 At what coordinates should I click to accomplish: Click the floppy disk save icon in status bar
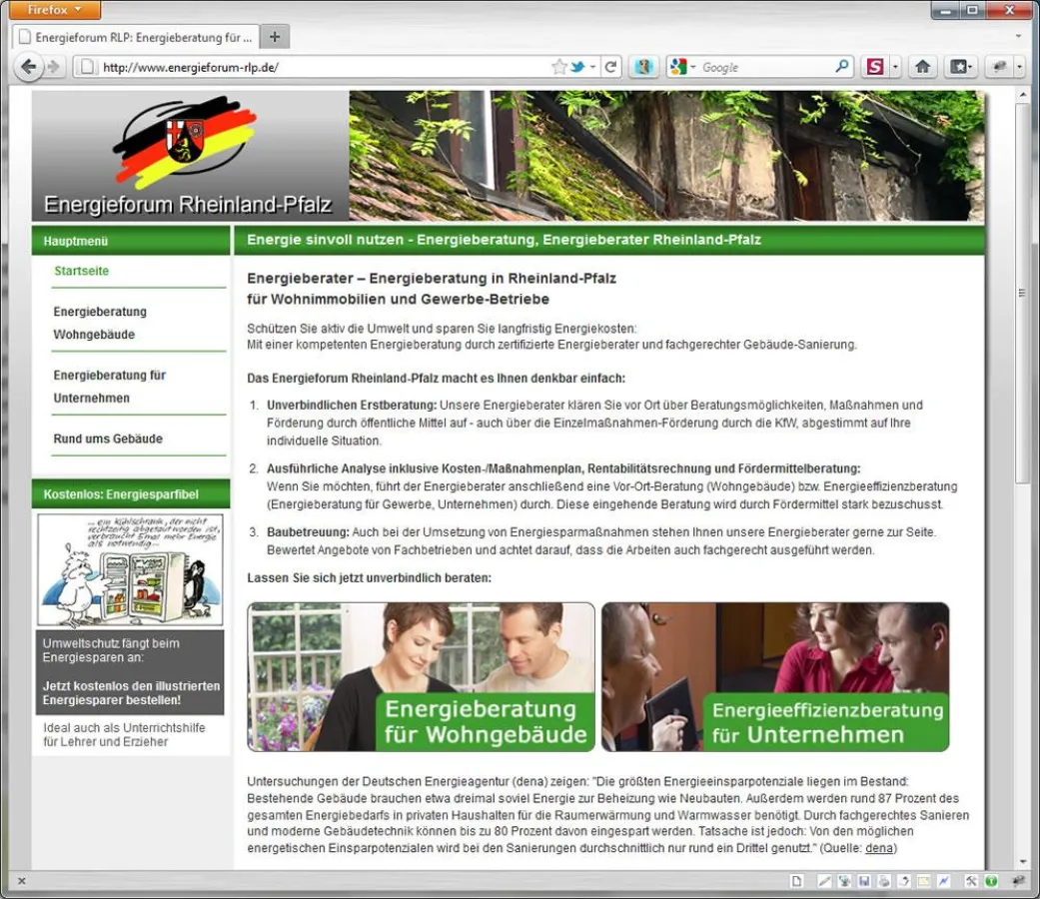(864, 882)
